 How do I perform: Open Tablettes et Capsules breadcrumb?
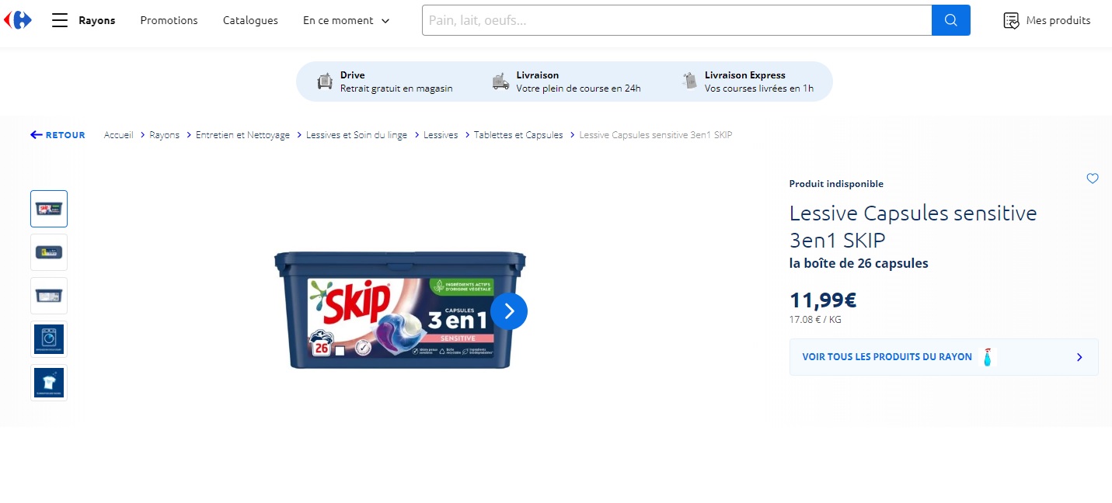[518, 135]
